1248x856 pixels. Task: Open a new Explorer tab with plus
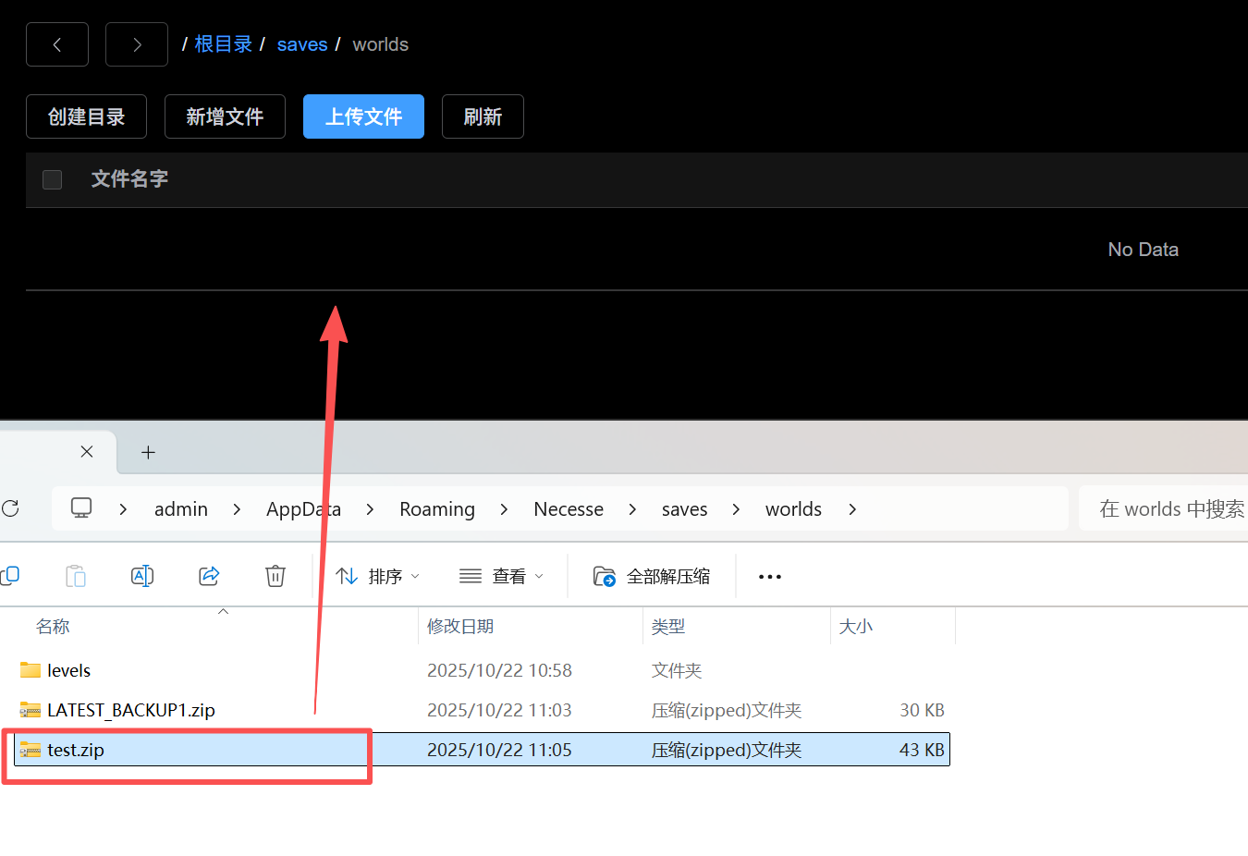coord(148,452)
